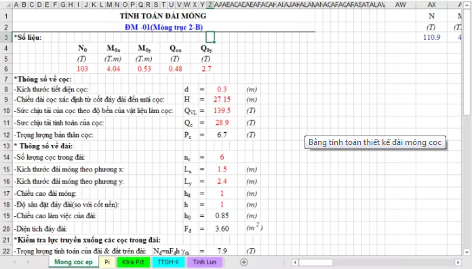474x269 pixels.
Task: Click the Bảng tính toán thiết kế tooltip
Action: (375, 142)
